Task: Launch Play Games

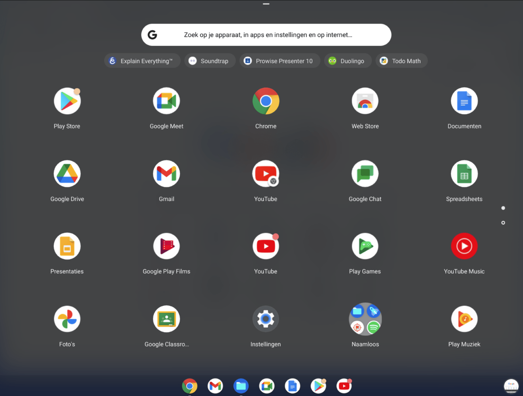Action: [365, 246]
